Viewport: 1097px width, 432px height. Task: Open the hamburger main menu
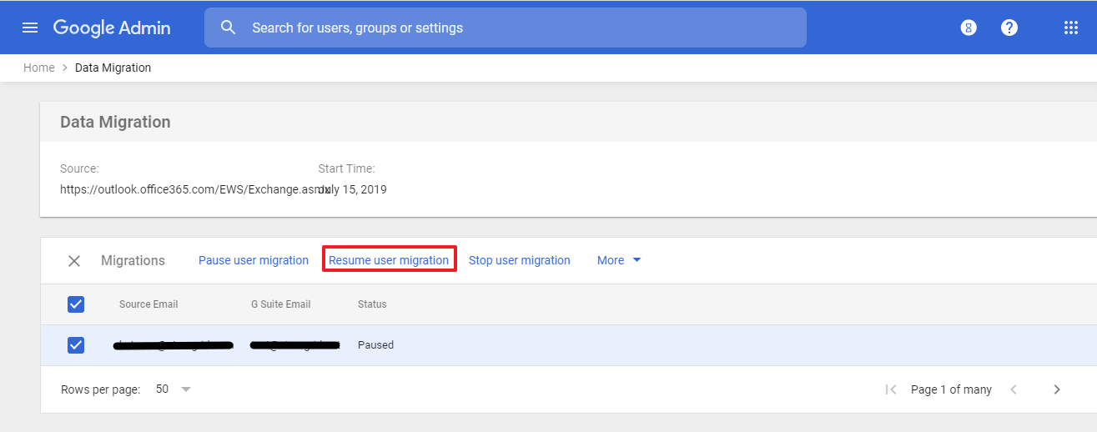pos(30,28)
